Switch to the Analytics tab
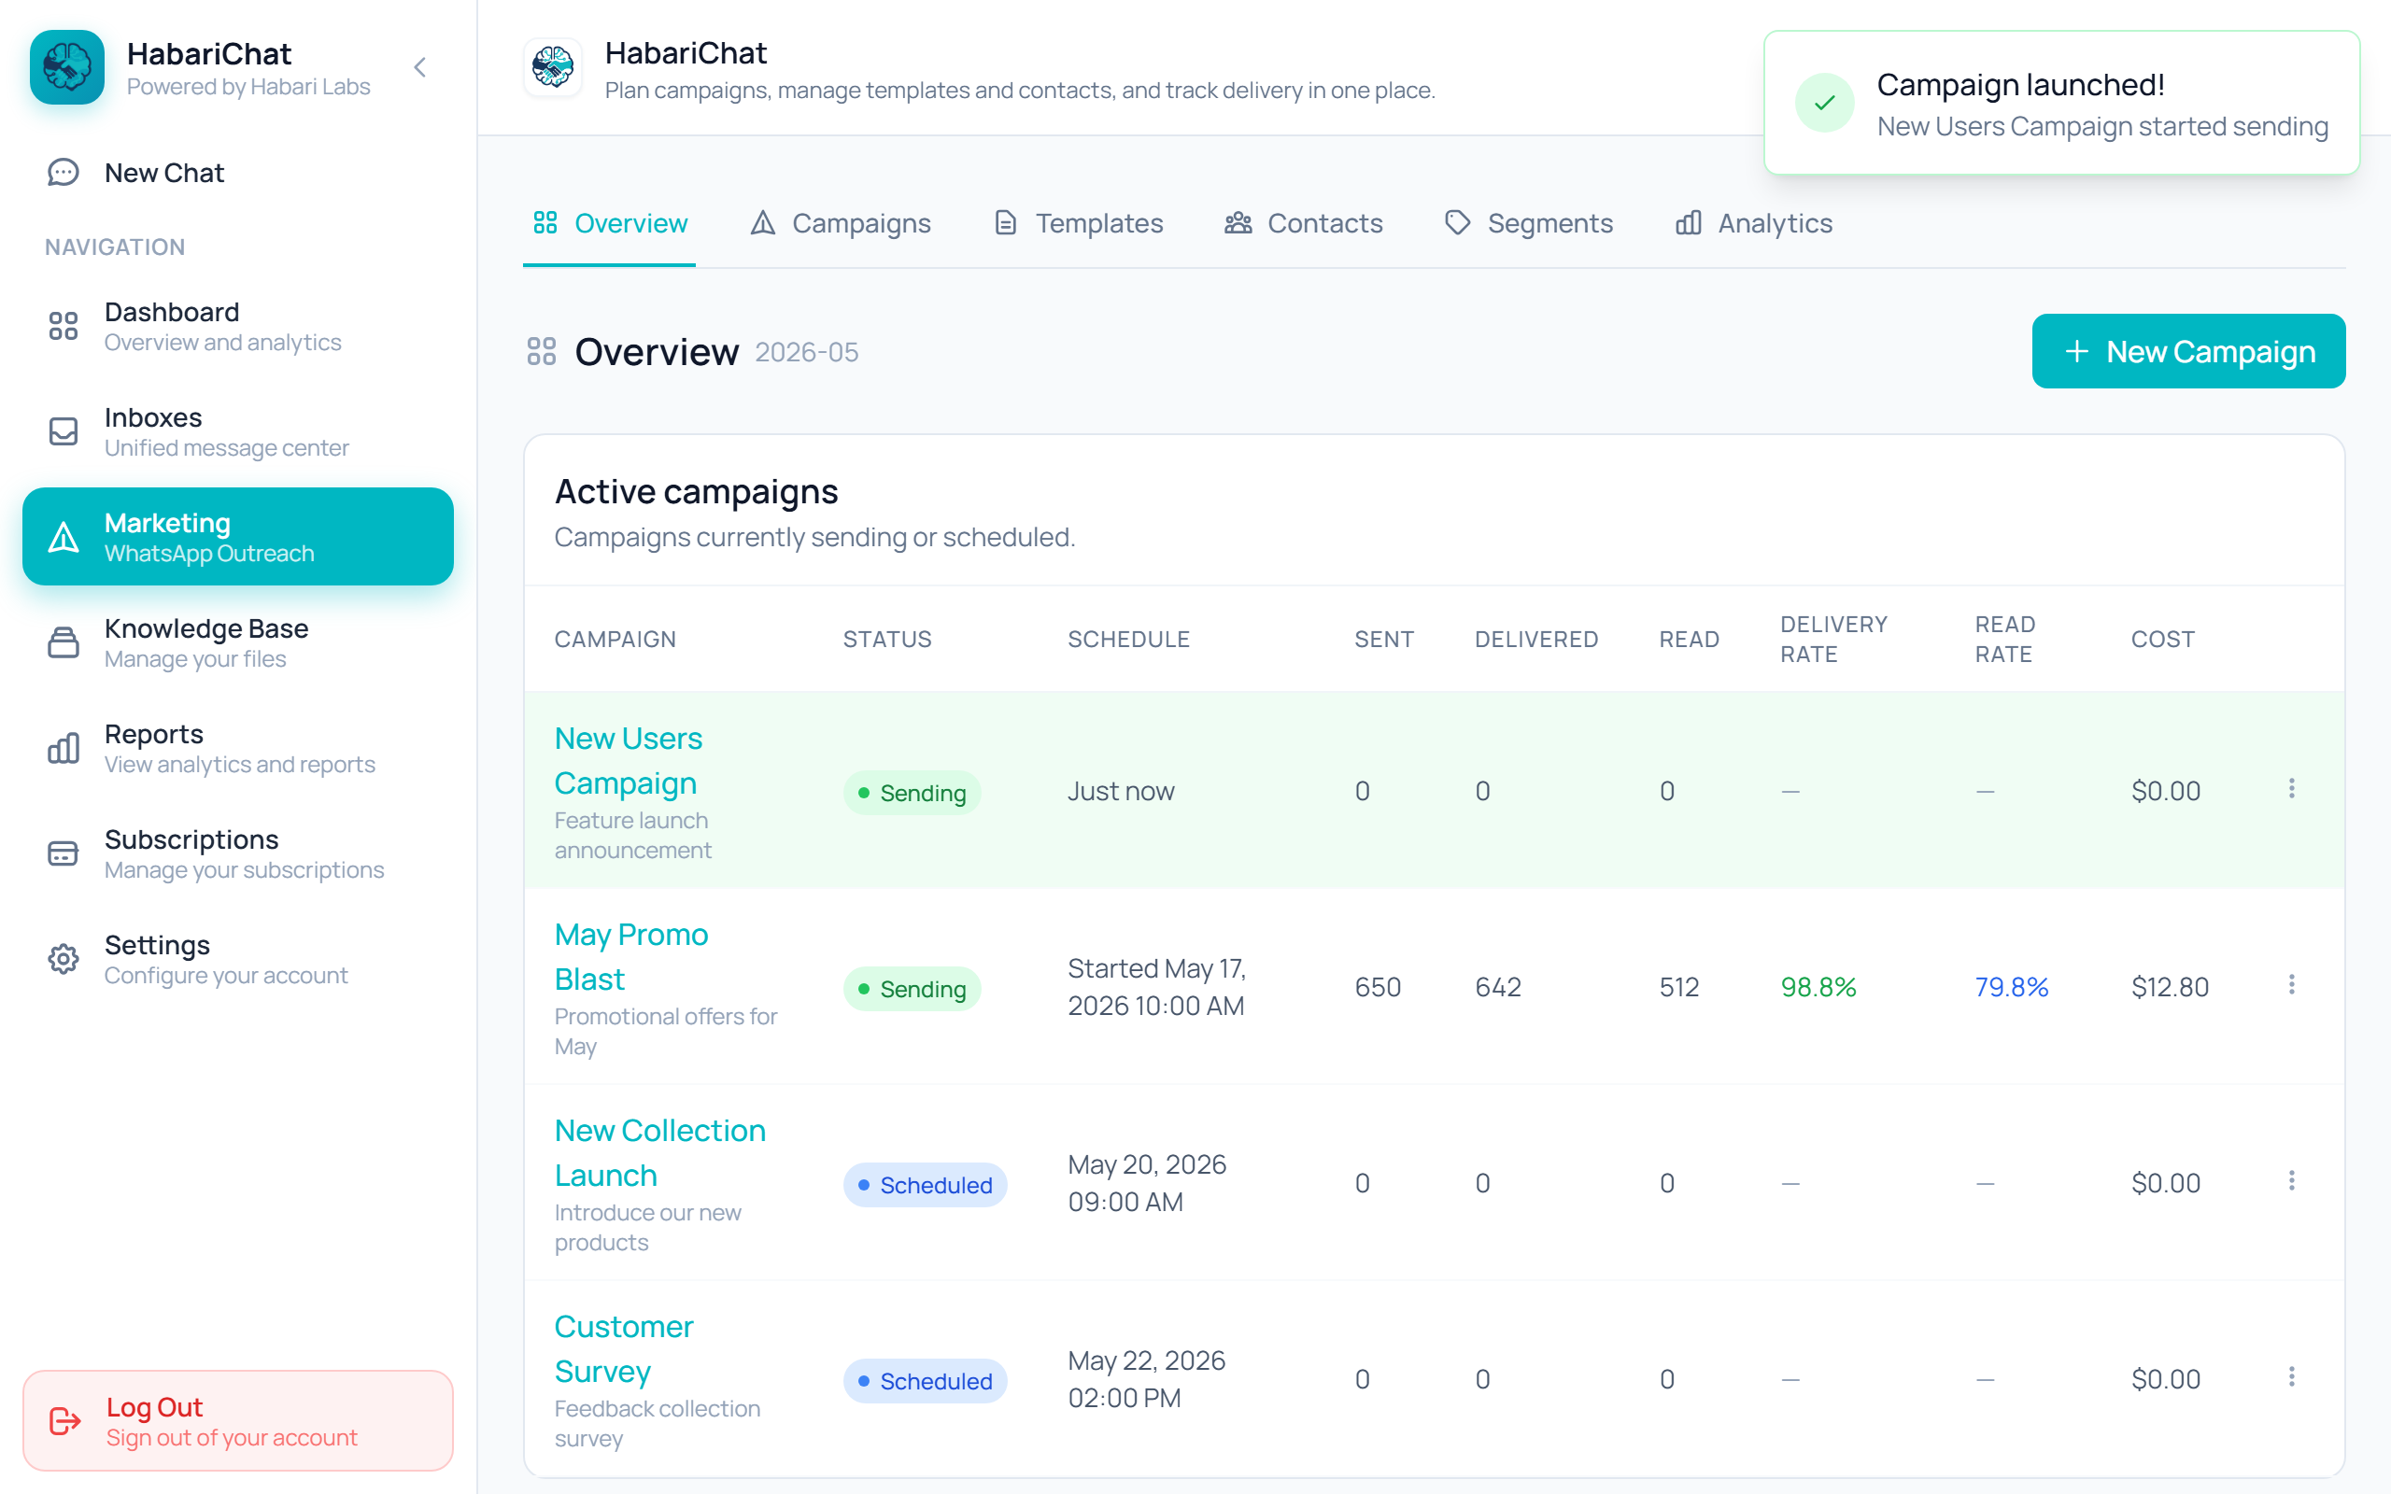Image resolution: width=2391 pixels, height=1494 pixels. [x=1755, y=223]
